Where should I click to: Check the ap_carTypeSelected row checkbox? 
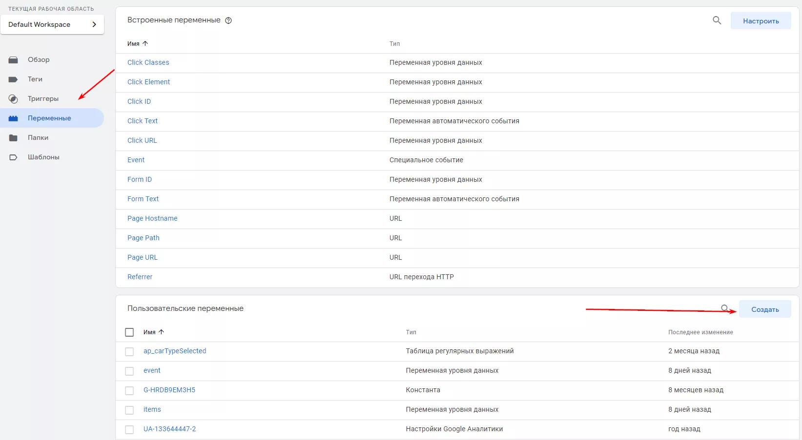pyautogui.click(x=129, y=351)
